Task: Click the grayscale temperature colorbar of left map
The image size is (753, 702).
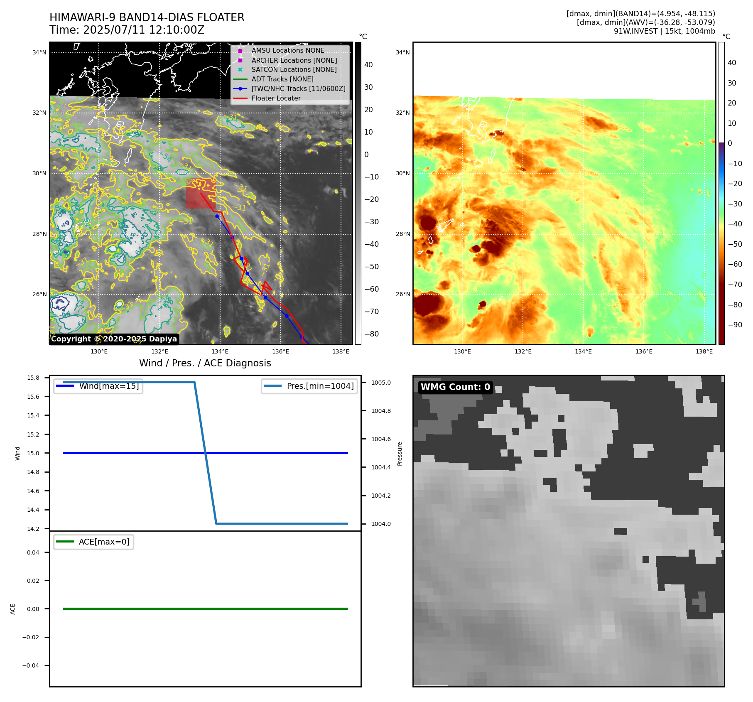Action: [358, 193]
